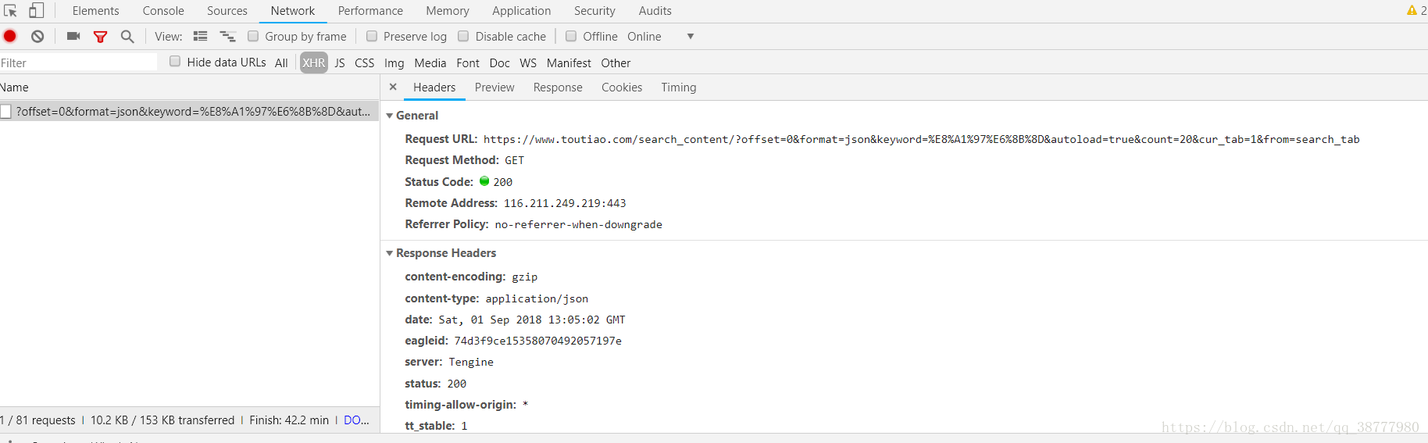1428x443 pixels.
Task: Stop recording network log with red button
Action: [10, 36]
